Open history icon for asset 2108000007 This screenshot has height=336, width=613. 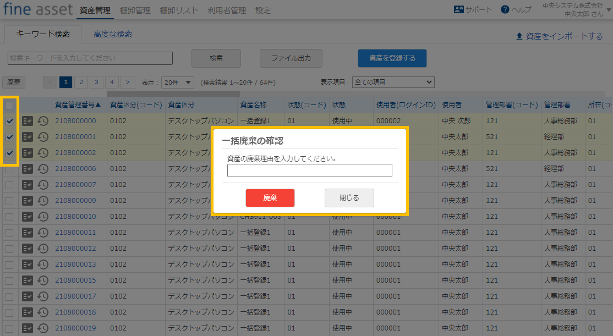(42, 185)
